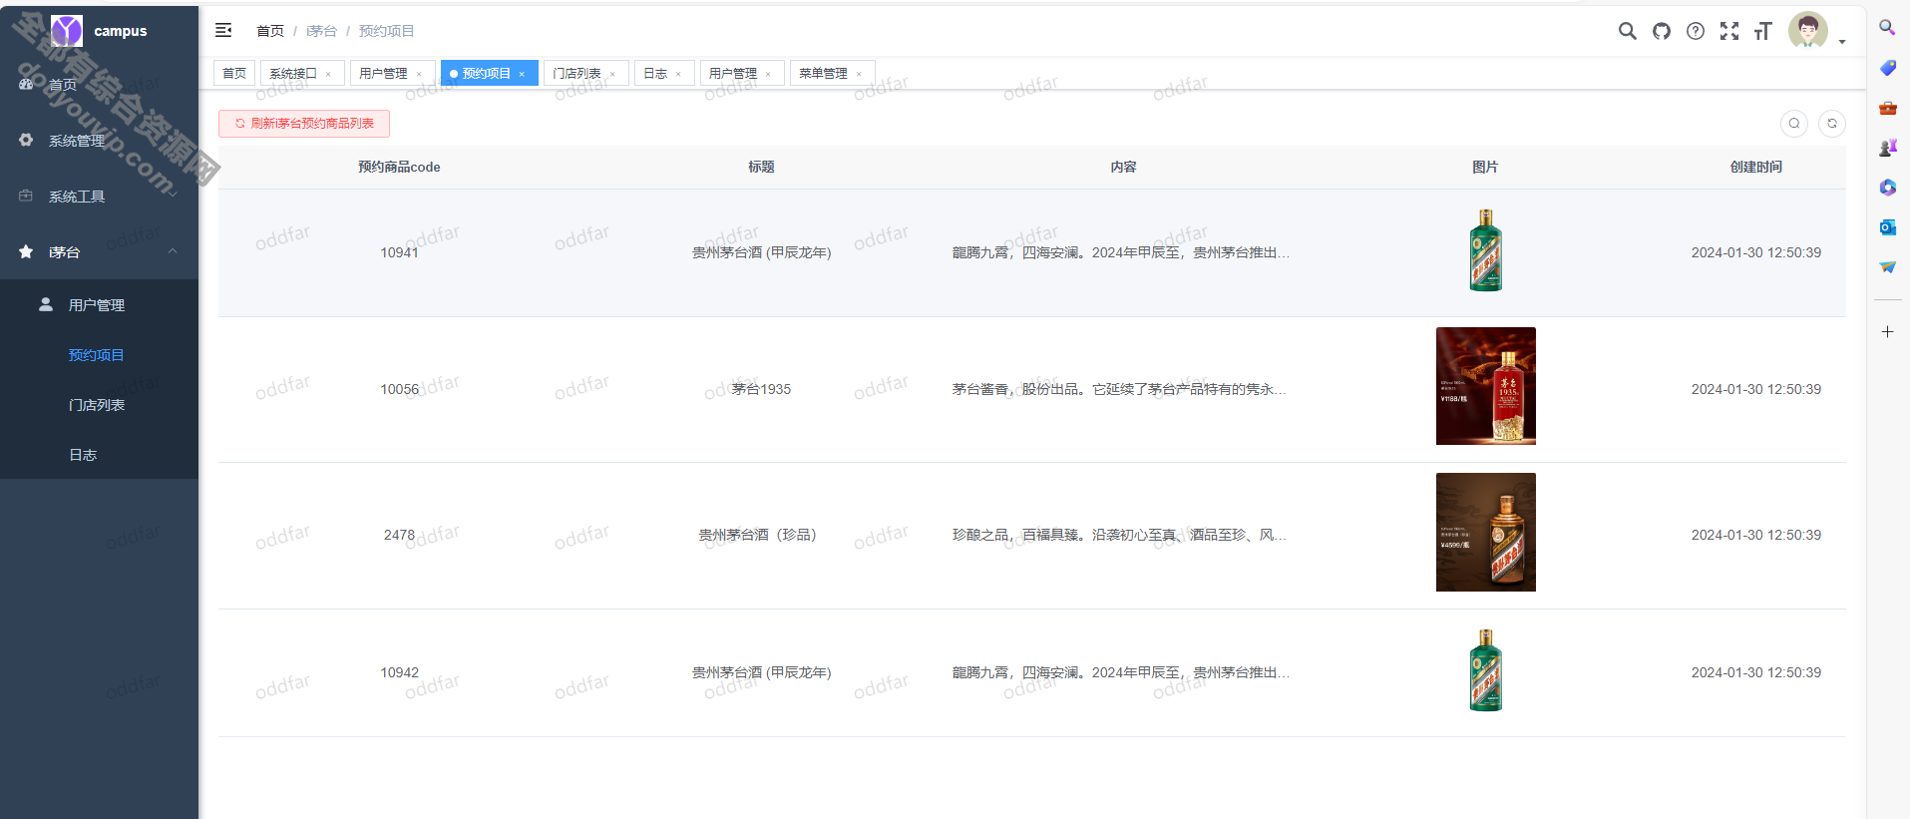Open 门店列表 in the sidebar submenu

[99, 405]
